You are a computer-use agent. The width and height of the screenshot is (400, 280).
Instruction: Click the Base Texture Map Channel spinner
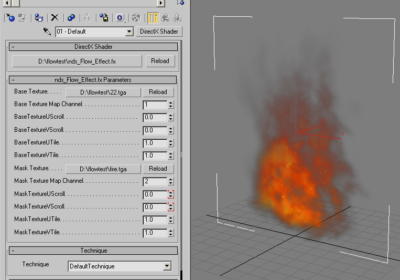point(171,105)
